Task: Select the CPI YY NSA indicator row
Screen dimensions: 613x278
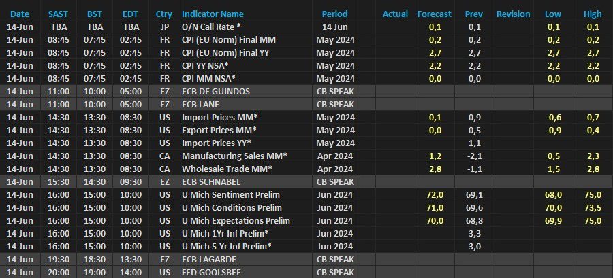Action: 205,65
